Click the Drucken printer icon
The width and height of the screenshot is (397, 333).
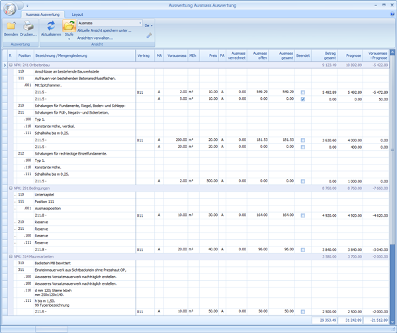(28, 26)
